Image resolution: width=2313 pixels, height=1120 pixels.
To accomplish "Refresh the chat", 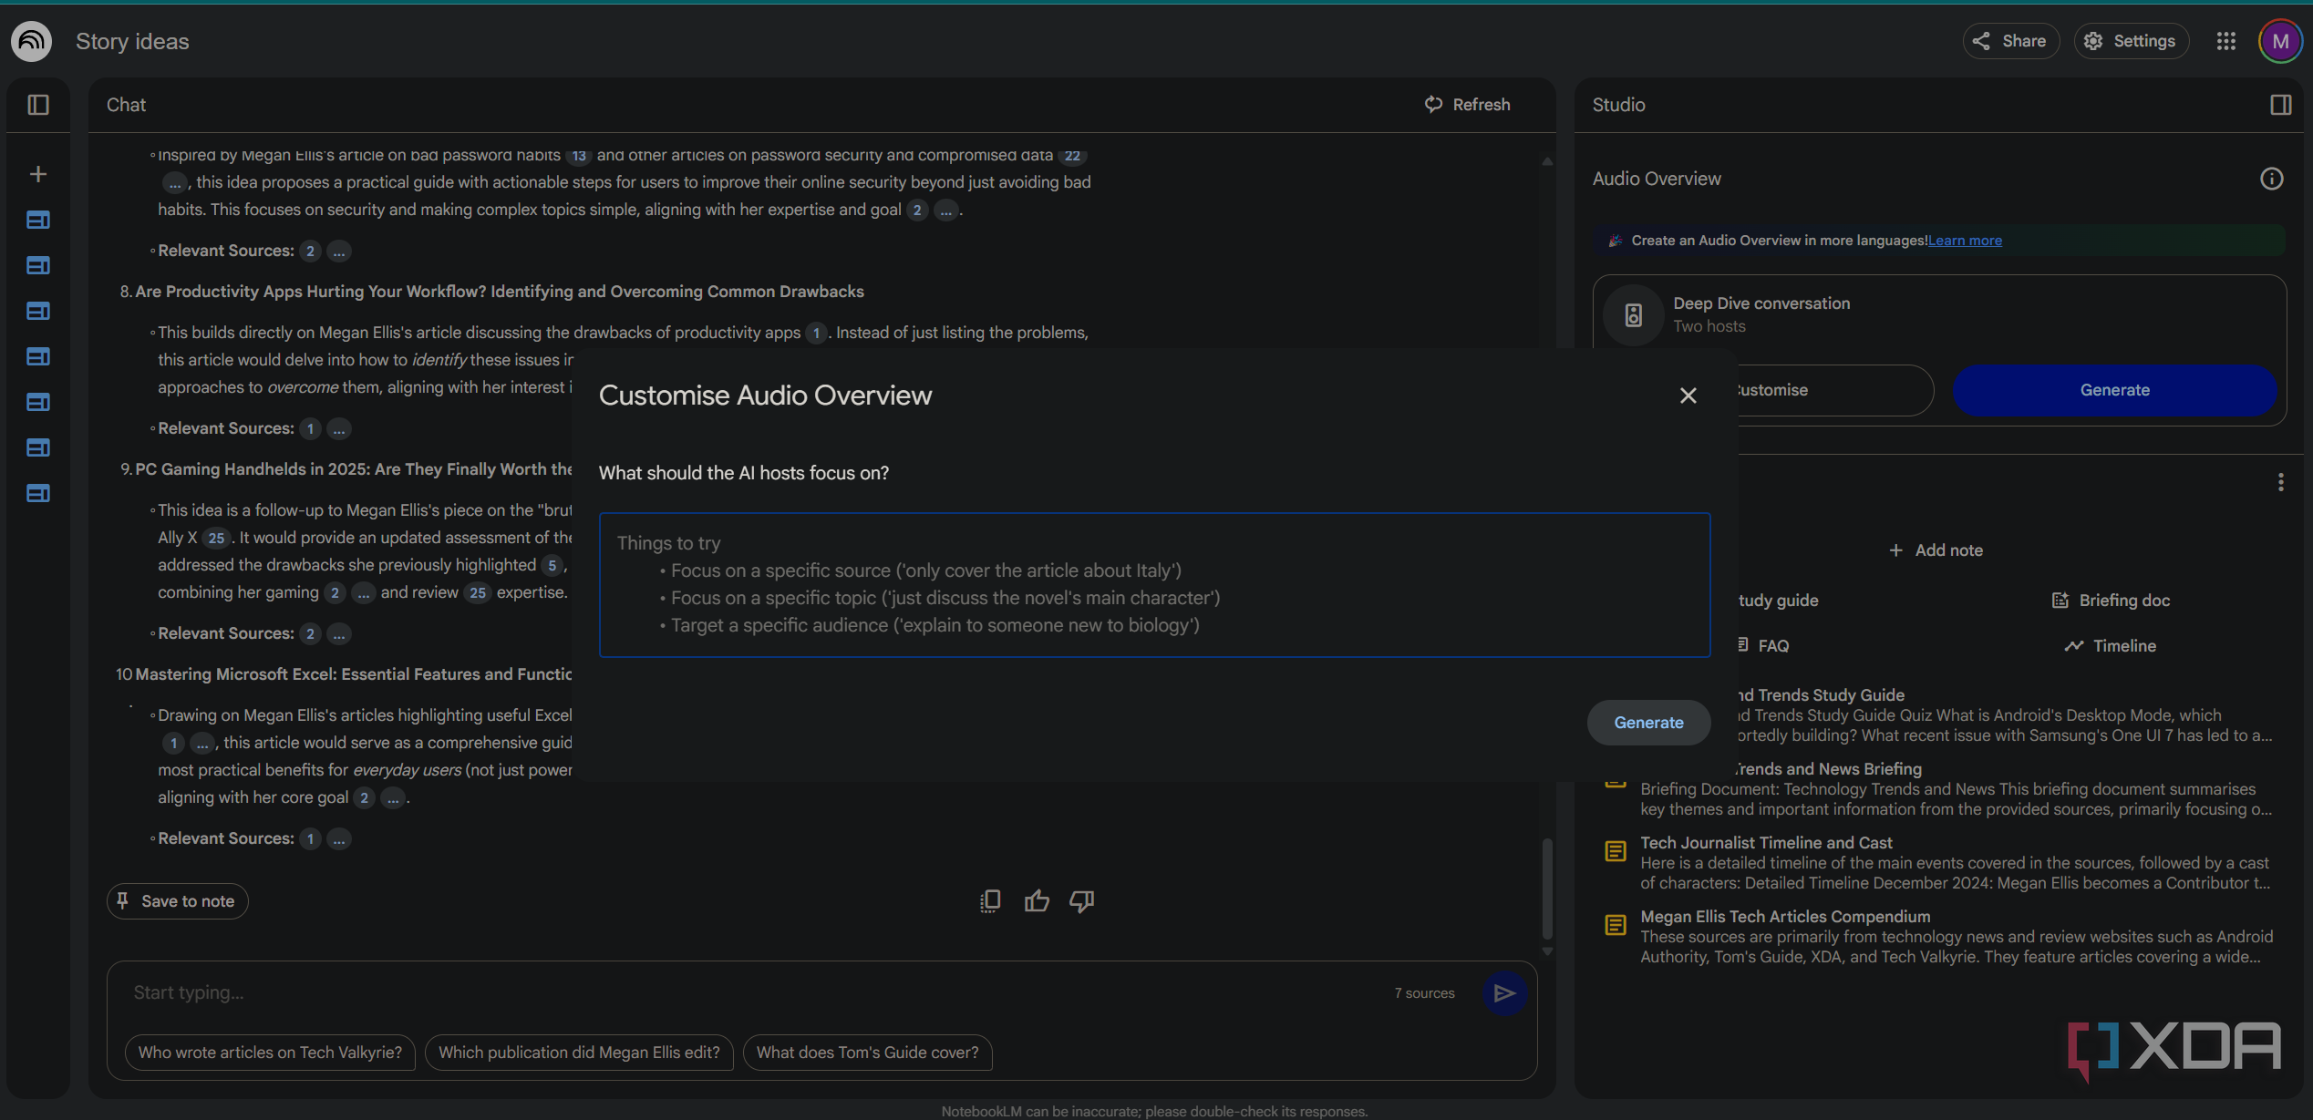I will 1467,105.
